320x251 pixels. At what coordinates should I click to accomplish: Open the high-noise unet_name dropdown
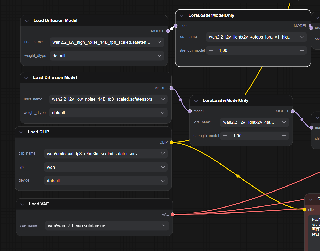click(x=107, y=42)
